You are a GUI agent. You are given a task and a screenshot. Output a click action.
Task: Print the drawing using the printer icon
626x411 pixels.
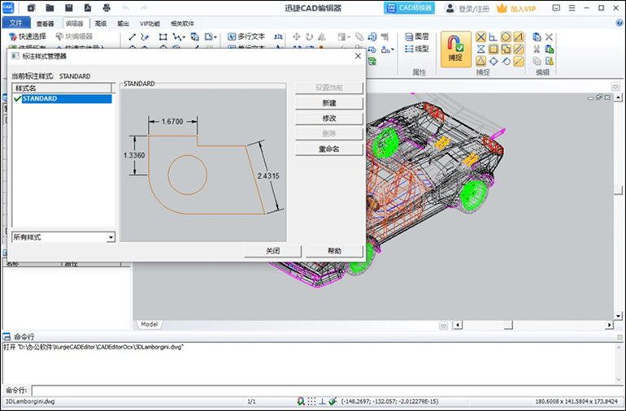(x=107, y=8)
